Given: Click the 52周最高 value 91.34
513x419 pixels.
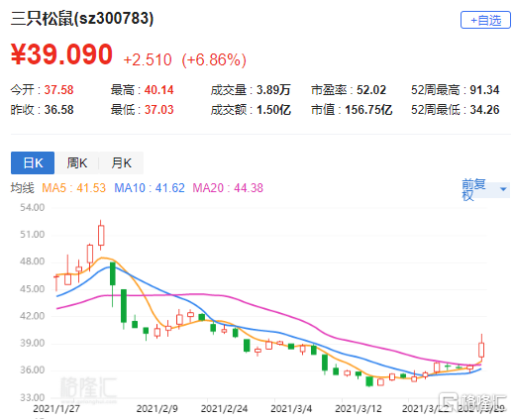Looking at the screenshot, I should [484, 90].
